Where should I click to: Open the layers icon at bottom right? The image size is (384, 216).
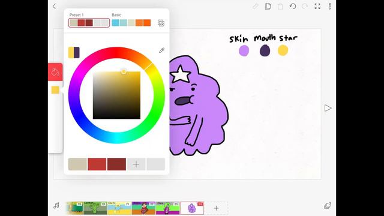(328, 205)
